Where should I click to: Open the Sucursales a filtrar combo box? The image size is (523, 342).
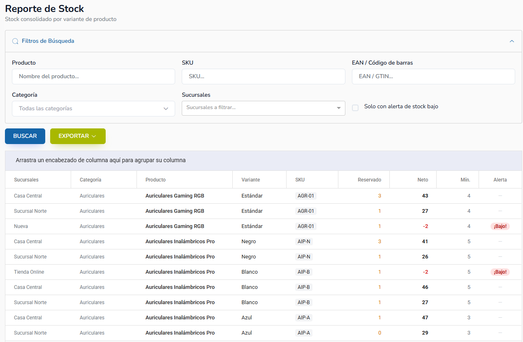coord(263,108)
